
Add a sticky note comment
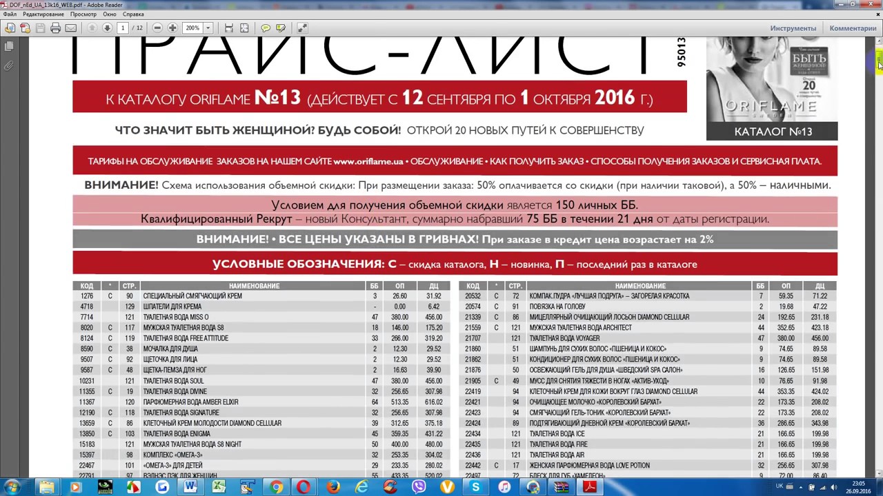click(x=266, y=28)
